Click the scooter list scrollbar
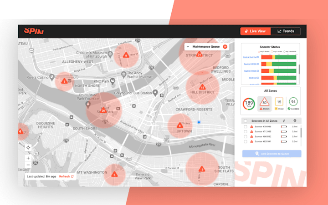Viewport: 328px width, 205px height. tap(301, 133)
